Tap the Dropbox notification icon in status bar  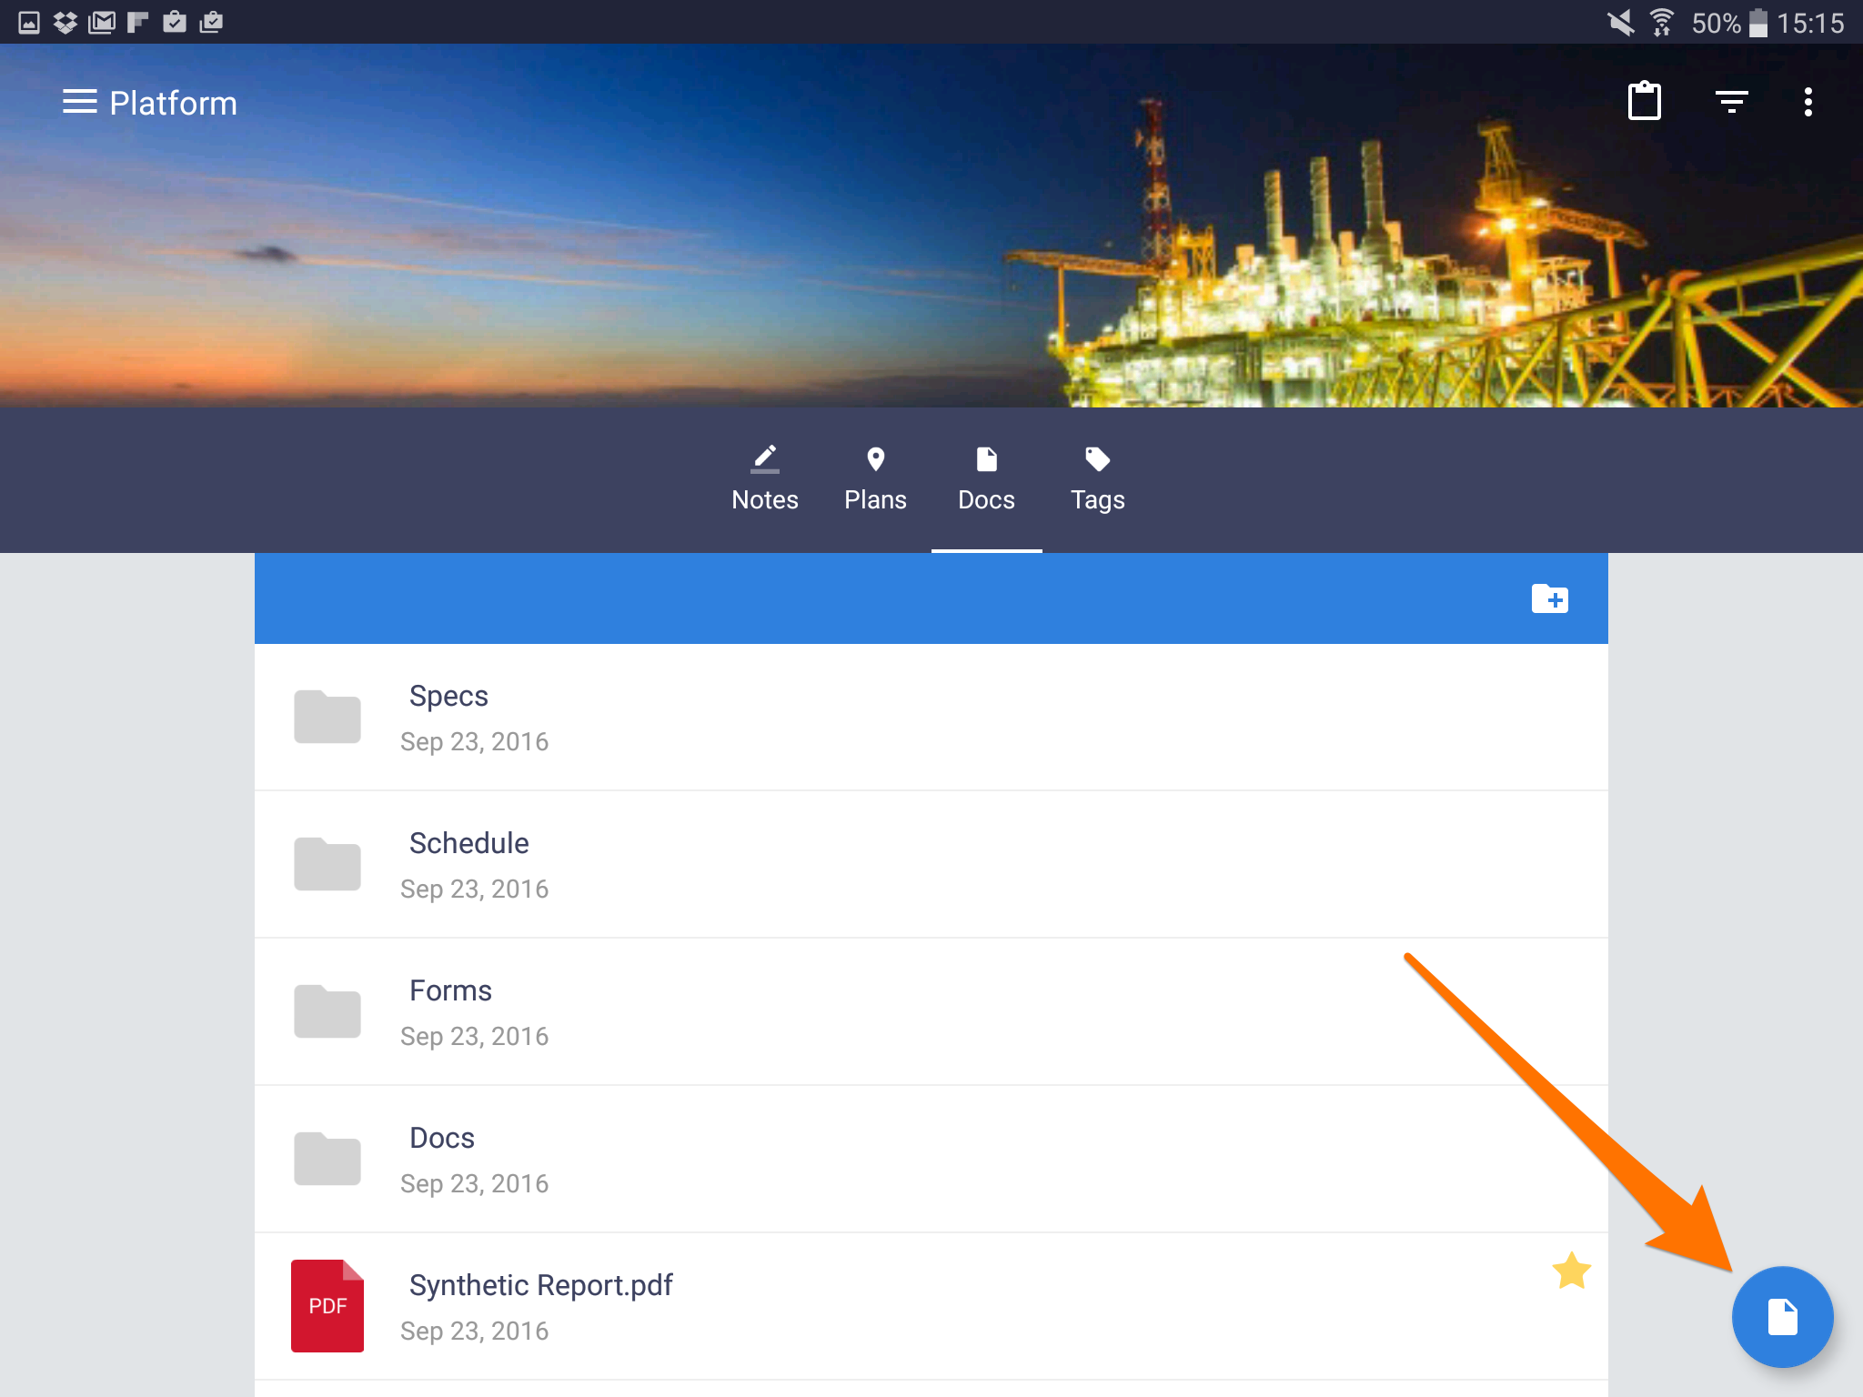[x=65, y=22]
